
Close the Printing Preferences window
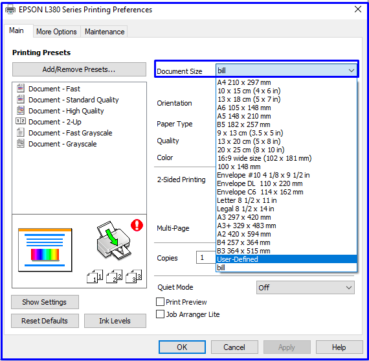click(x=358, y=10)
